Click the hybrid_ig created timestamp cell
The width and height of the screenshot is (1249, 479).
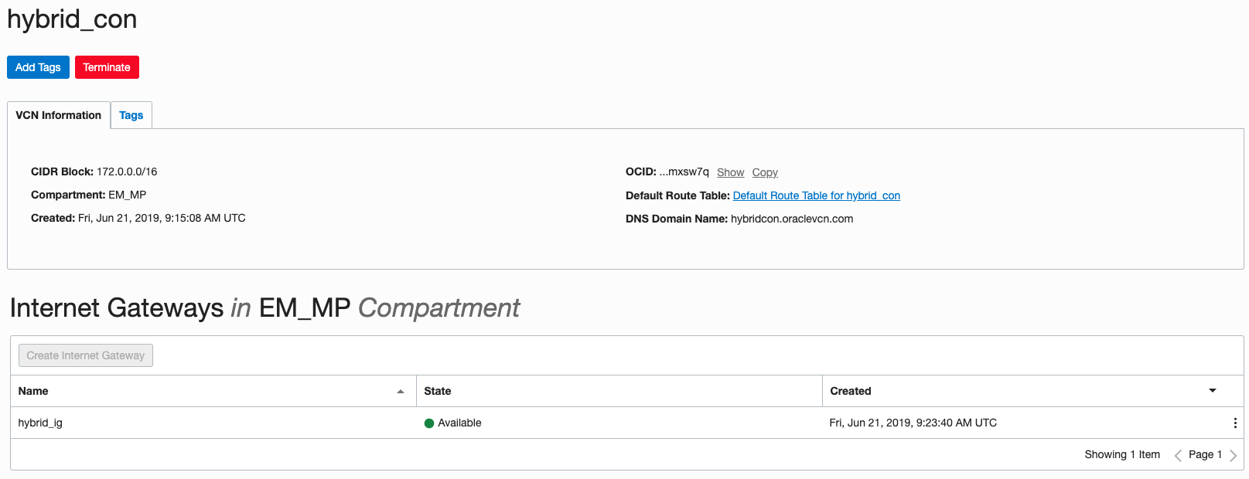tap(913, 423)
